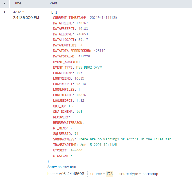Click TRANSTARTTIME value Apr 15 2021 12:41AM
Image resolution: width=192 pixels, height=178 pixels.
[x=99, y=145]
